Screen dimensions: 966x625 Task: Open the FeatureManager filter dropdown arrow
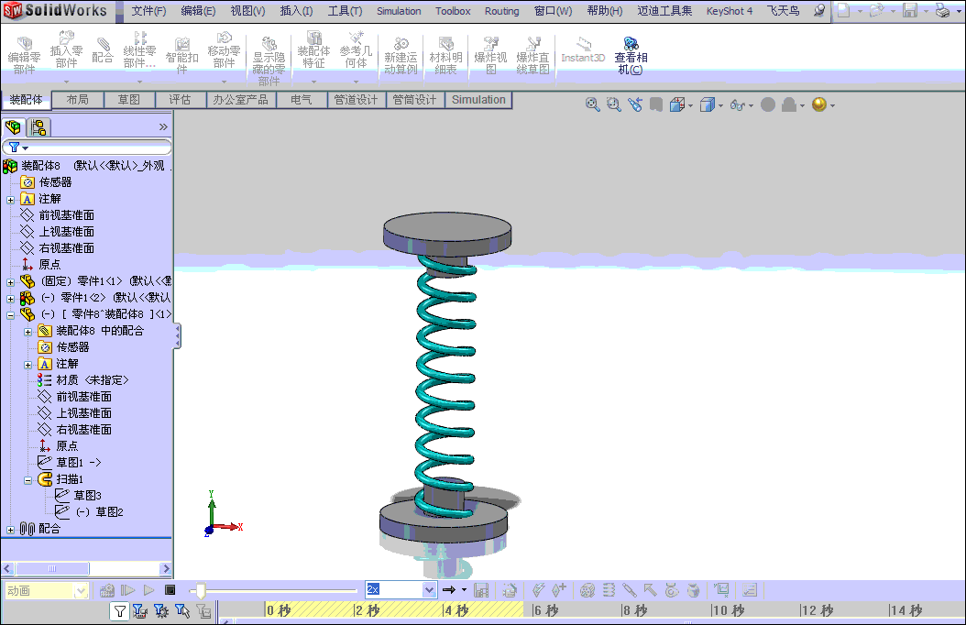26,148
